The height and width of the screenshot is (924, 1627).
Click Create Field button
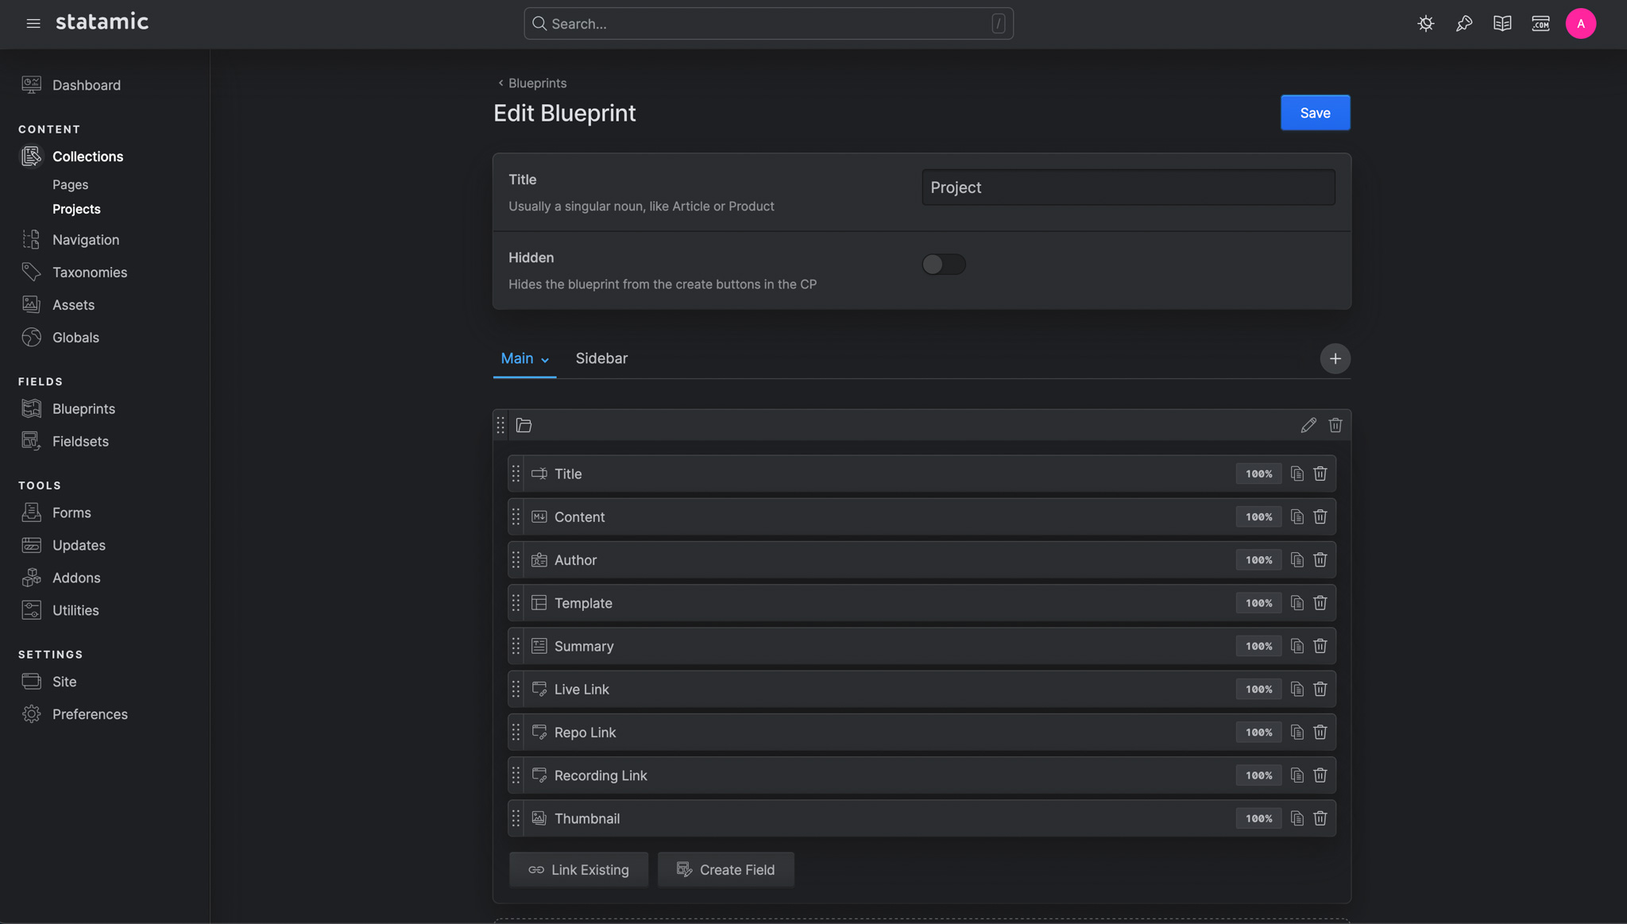tap(725, 870)
